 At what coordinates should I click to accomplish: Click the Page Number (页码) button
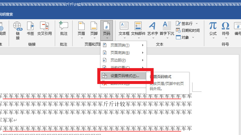point(107,30)
